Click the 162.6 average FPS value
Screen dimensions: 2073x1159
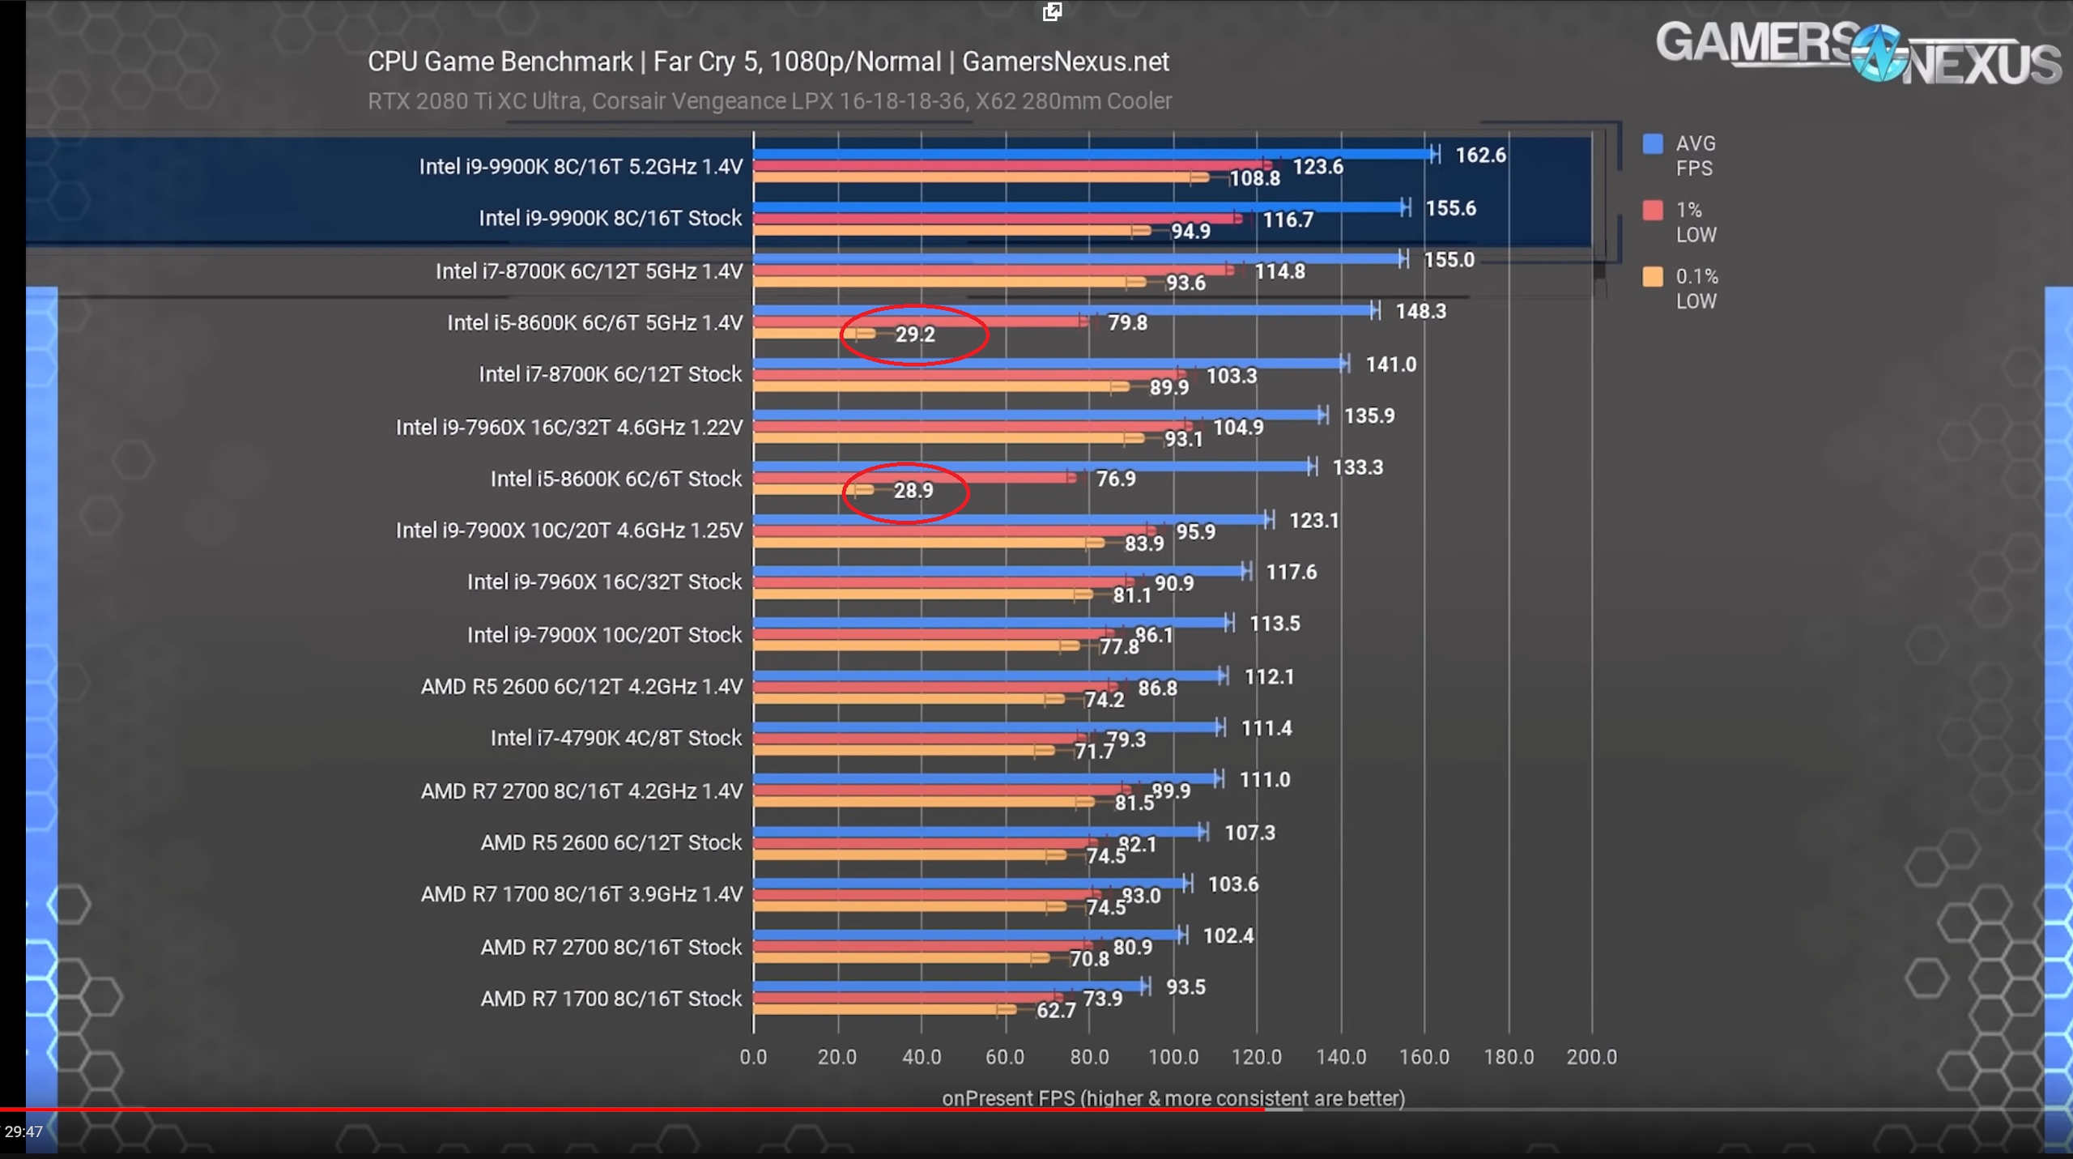point(1480,155)
